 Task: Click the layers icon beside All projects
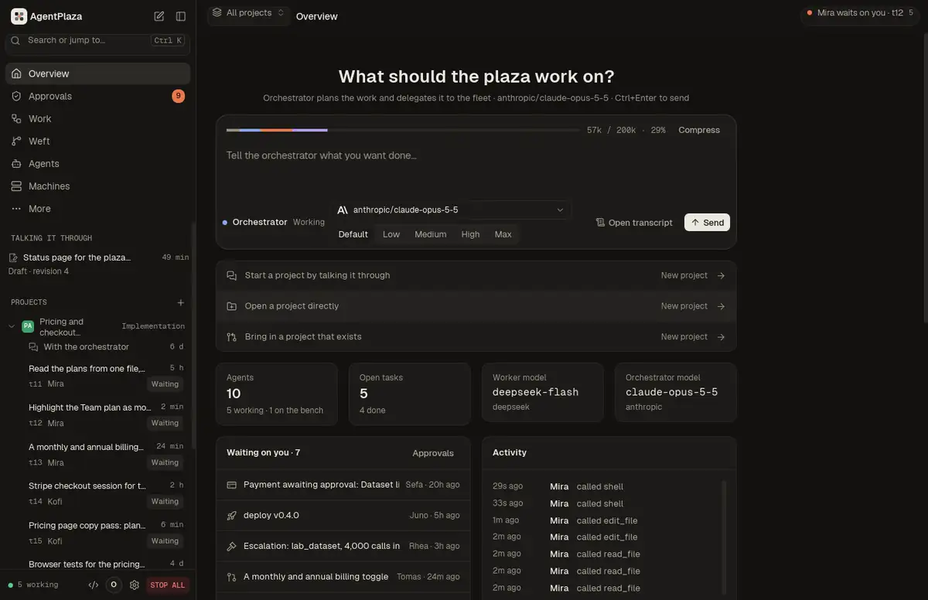[x=217, y=13]
